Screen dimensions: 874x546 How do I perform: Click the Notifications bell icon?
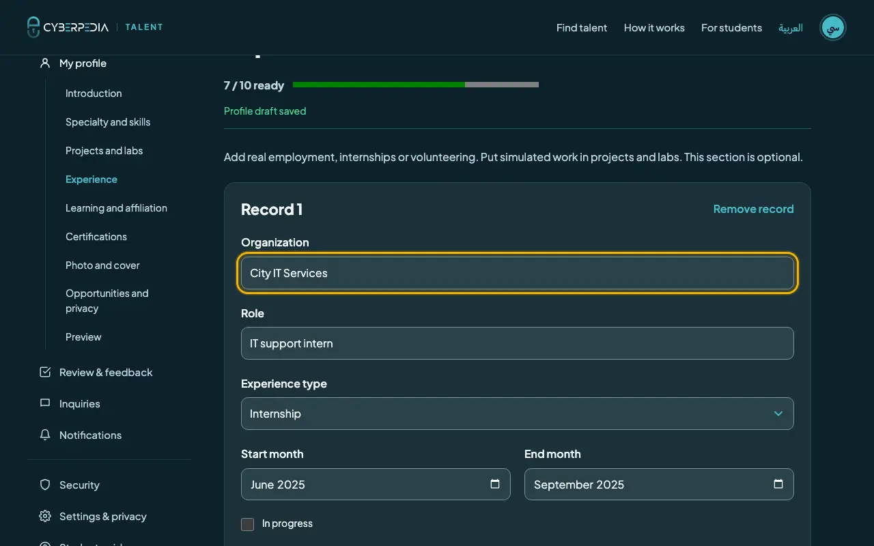coord(45,435)
